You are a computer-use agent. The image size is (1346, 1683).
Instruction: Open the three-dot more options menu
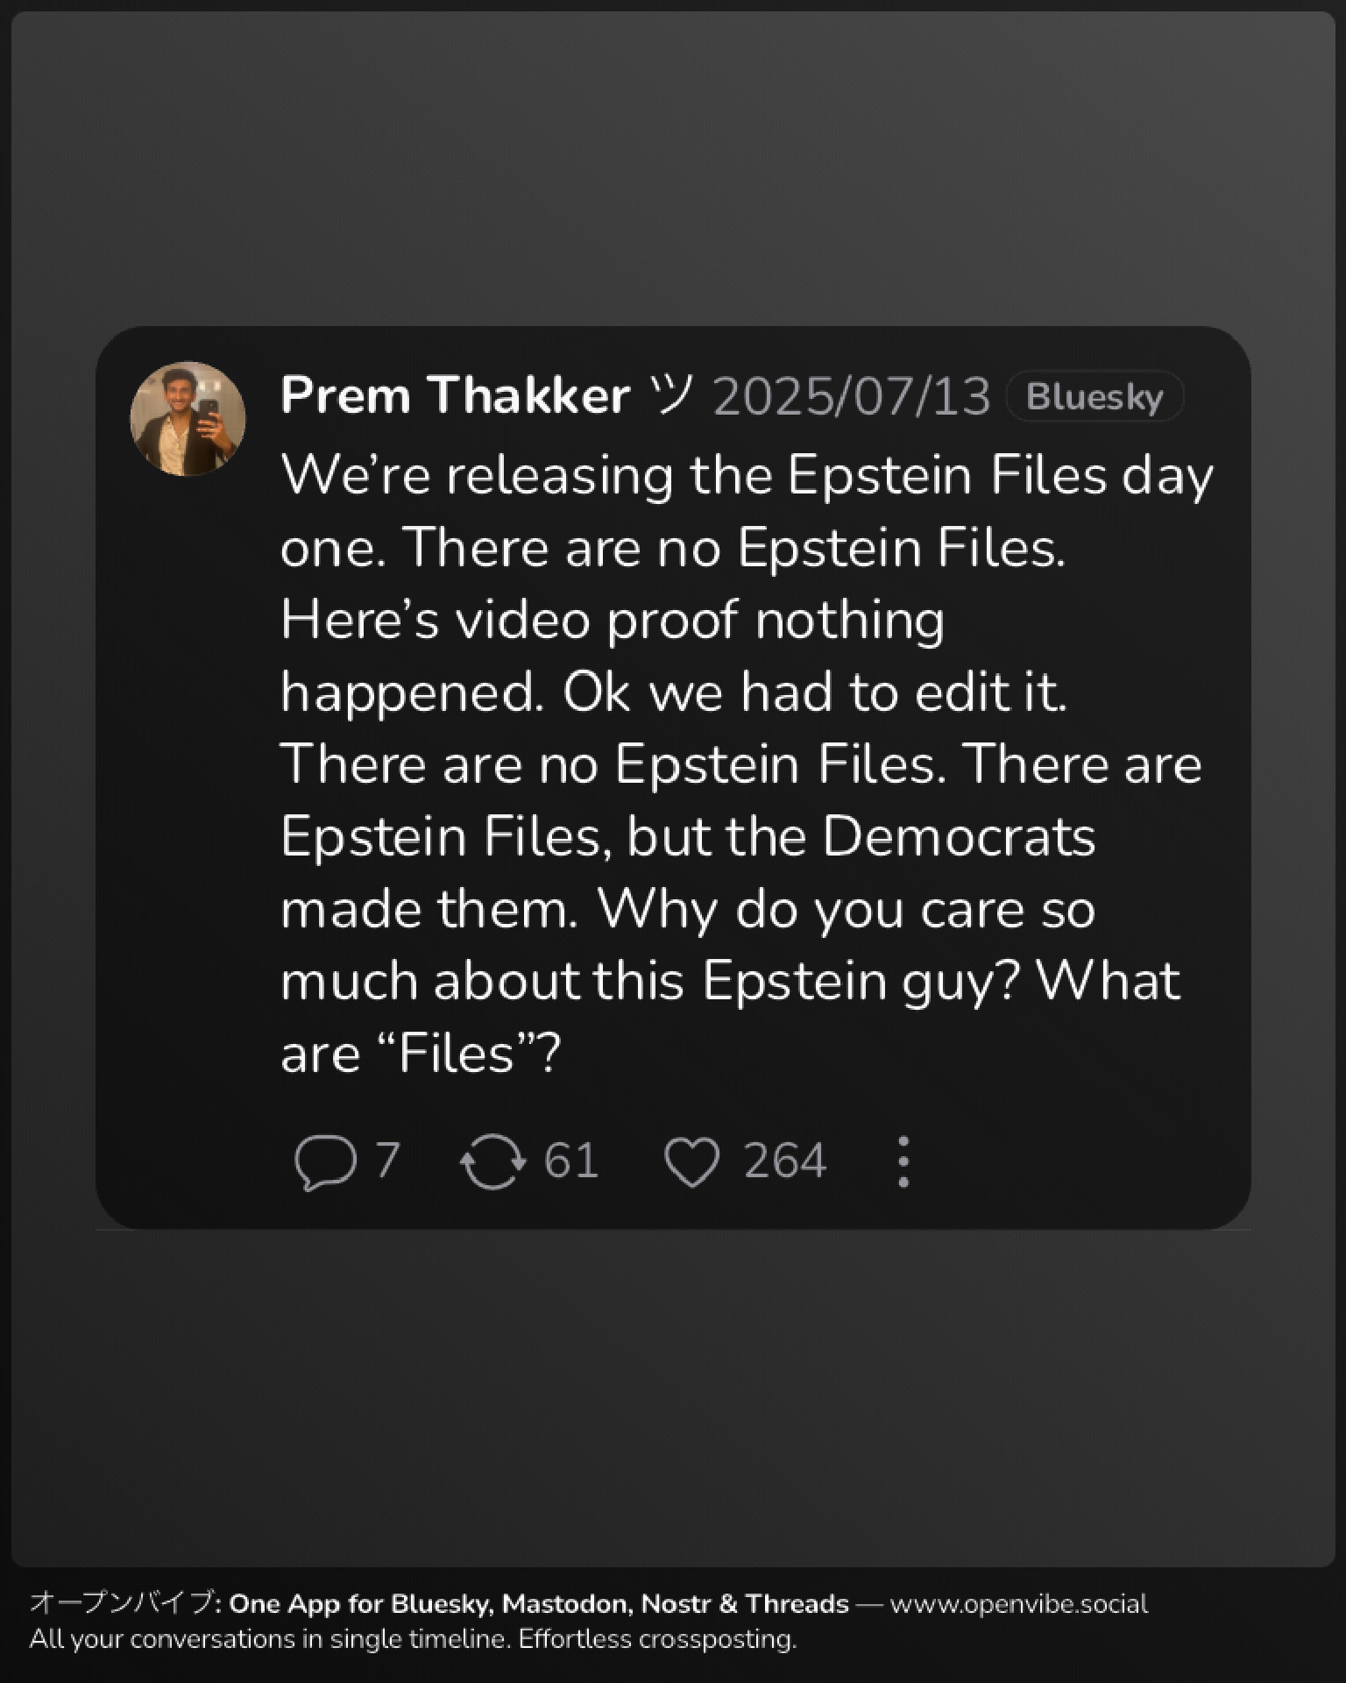(903, 1161)
